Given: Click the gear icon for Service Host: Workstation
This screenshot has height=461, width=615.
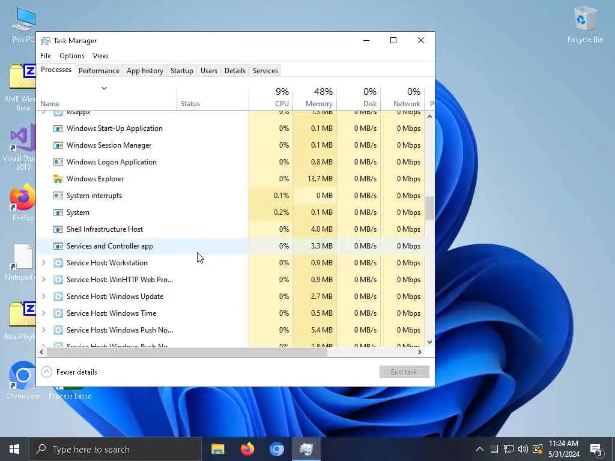Looking at the screenshot, I should point(58,263).
